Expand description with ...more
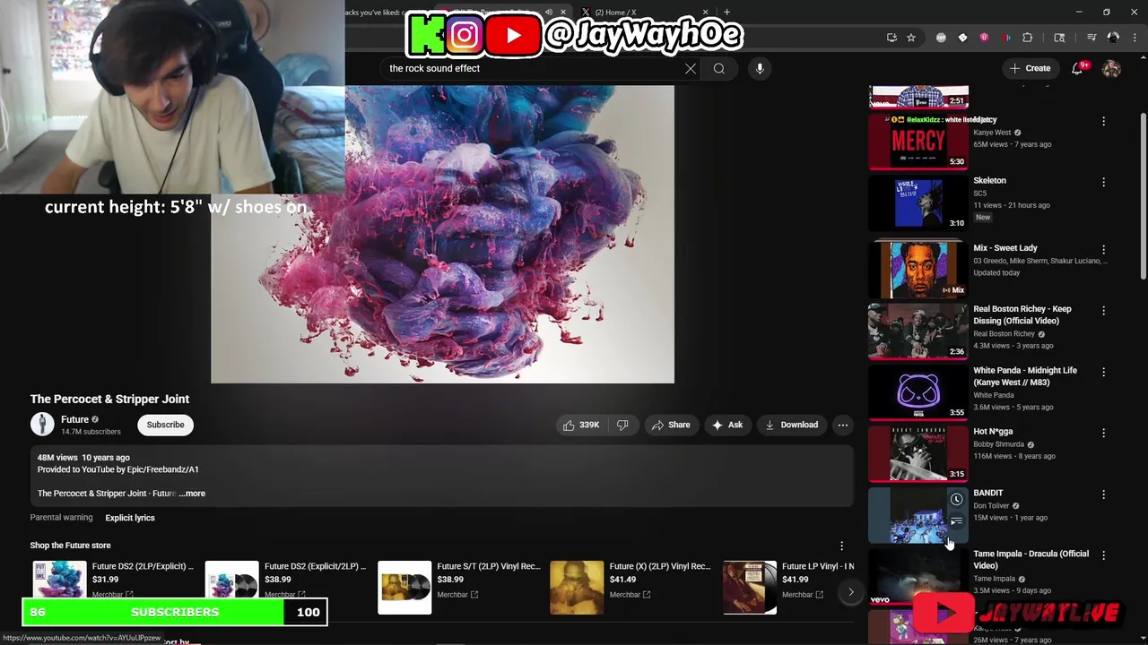The width and height of the screenshot is (1148, 645). pos(192,494)
